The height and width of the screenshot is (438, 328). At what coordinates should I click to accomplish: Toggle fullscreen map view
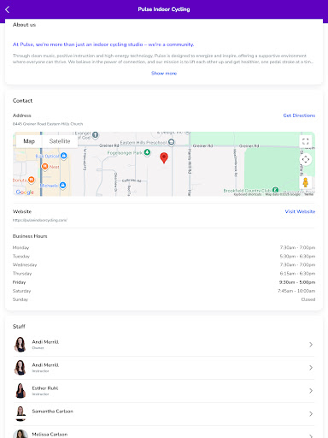(x=306, y=141)
